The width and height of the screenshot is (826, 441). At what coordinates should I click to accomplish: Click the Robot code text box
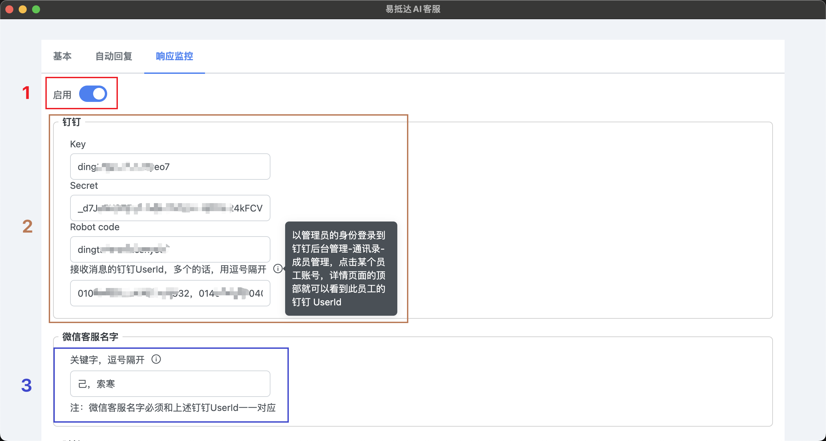(170, 249)
